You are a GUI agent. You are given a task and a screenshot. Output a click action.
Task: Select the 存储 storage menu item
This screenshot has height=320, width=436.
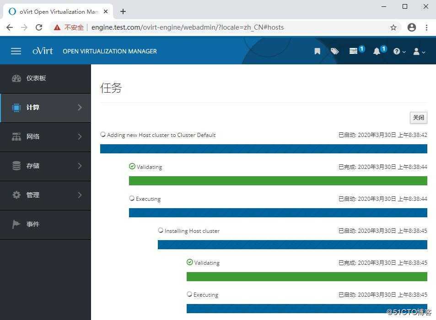coord(45,166)
